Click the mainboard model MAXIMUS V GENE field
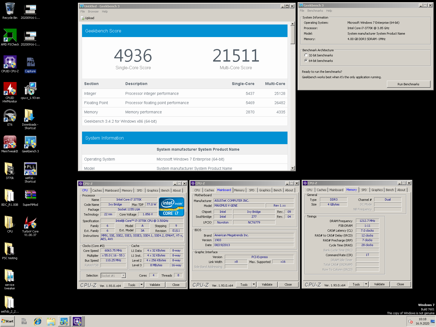Screen dimensions: 436x327 pyautogui.click(x=239, y=206)
